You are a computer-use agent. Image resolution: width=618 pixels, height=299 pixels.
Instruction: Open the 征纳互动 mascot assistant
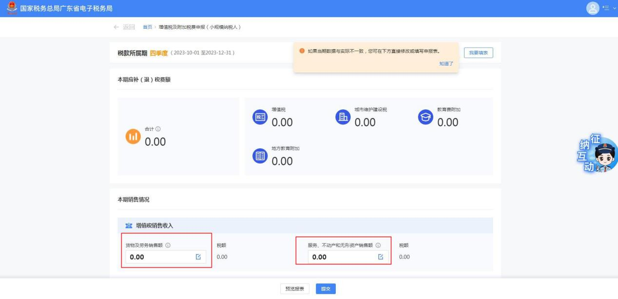pos(599,154)
